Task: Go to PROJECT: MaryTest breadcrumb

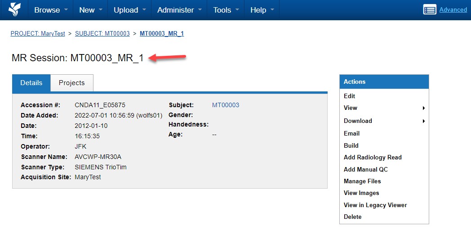Action: [x=38, y=34]
